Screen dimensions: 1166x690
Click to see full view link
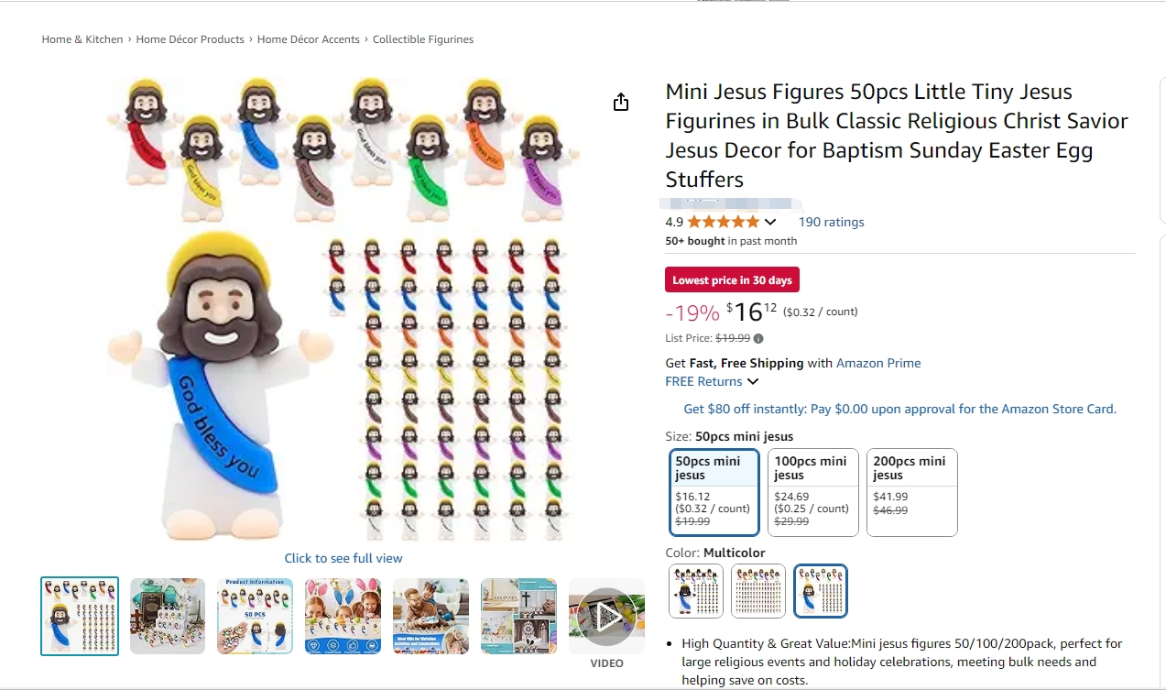(343, 558)
